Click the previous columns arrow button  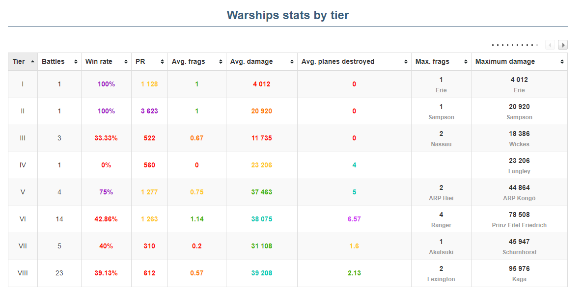click(x=550, y=45)
